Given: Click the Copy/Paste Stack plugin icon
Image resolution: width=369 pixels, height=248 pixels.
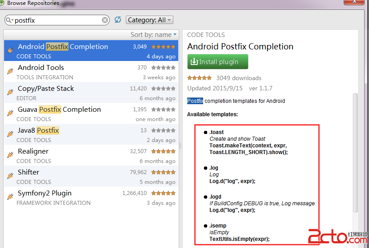Looking at the screenshot, I should coord(10,92).
